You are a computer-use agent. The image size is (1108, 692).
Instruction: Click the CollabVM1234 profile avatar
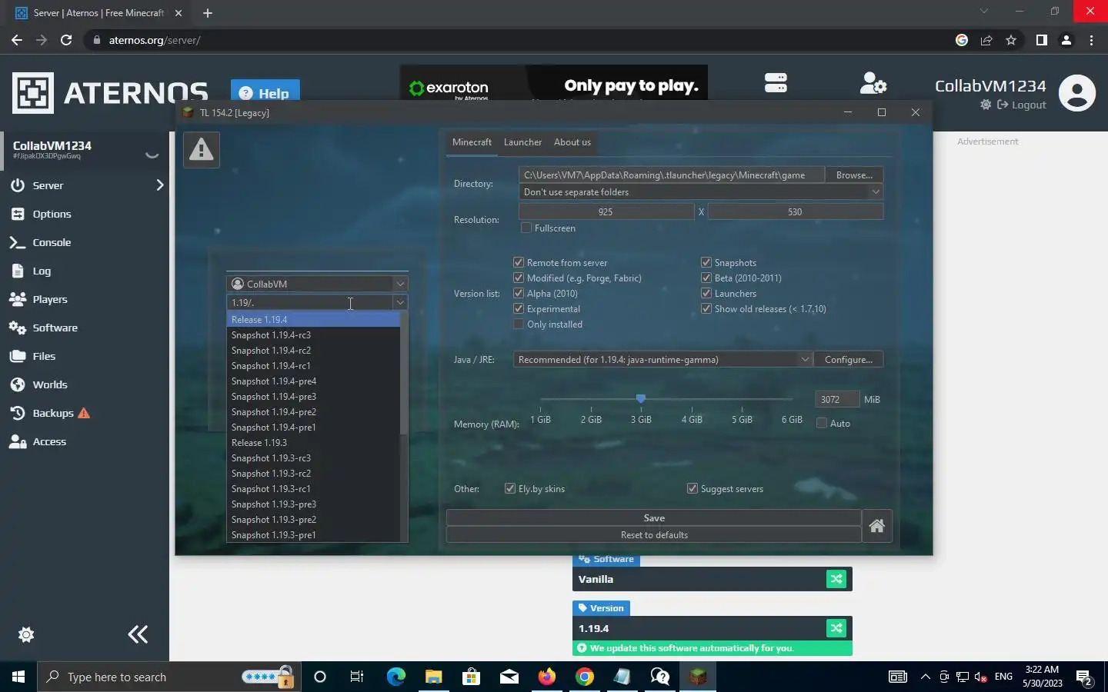(1077, 93)
